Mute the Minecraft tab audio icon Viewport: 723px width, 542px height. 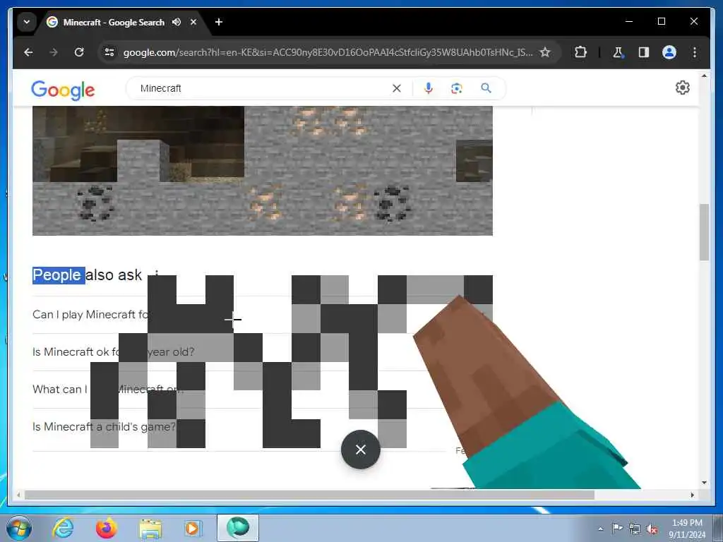[176, 22]
